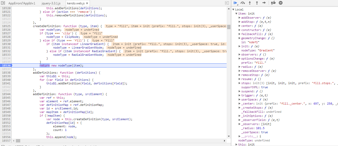Screen dimensions: 338x146
Task: Click the code editor scroll-up arrow
Action: pos(229,8)
